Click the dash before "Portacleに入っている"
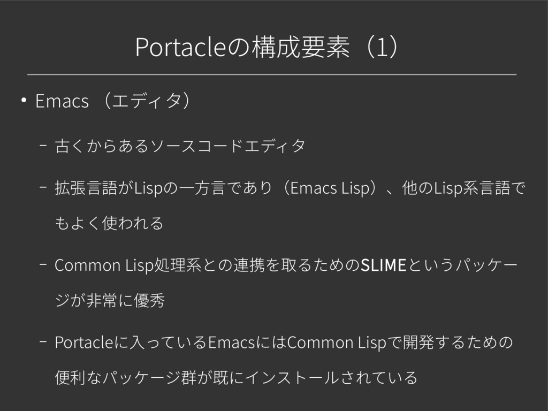The height and width of the screenshot is (411, 548). 43,341
